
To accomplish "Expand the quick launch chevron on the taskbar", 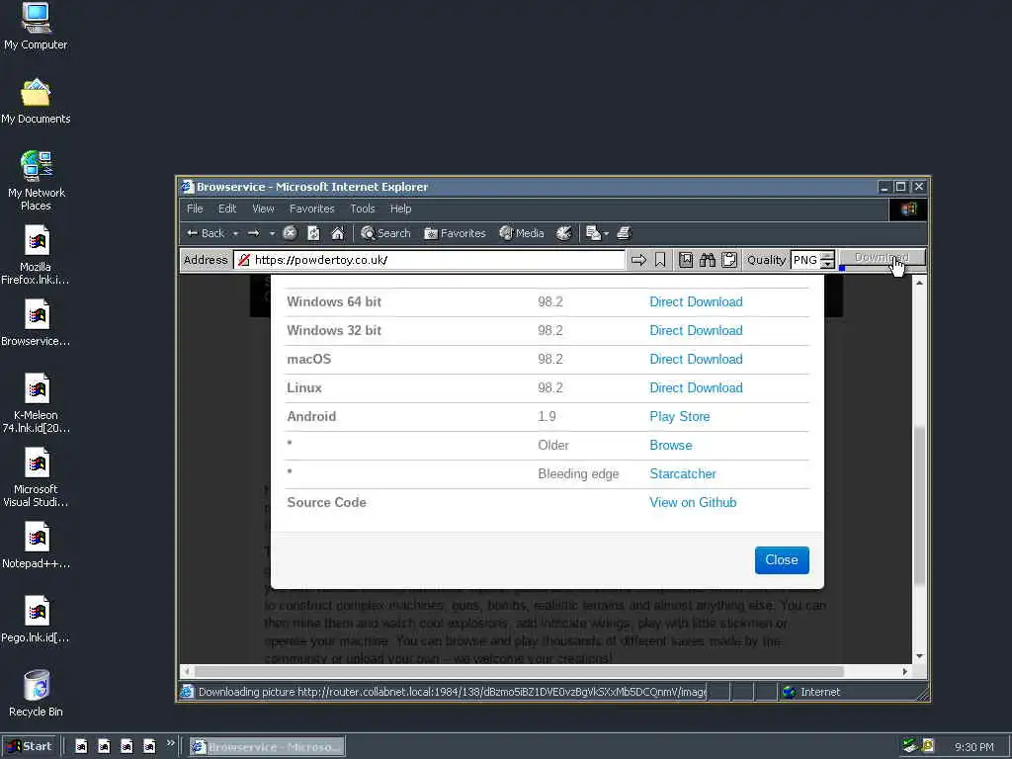I will point(170,743).
